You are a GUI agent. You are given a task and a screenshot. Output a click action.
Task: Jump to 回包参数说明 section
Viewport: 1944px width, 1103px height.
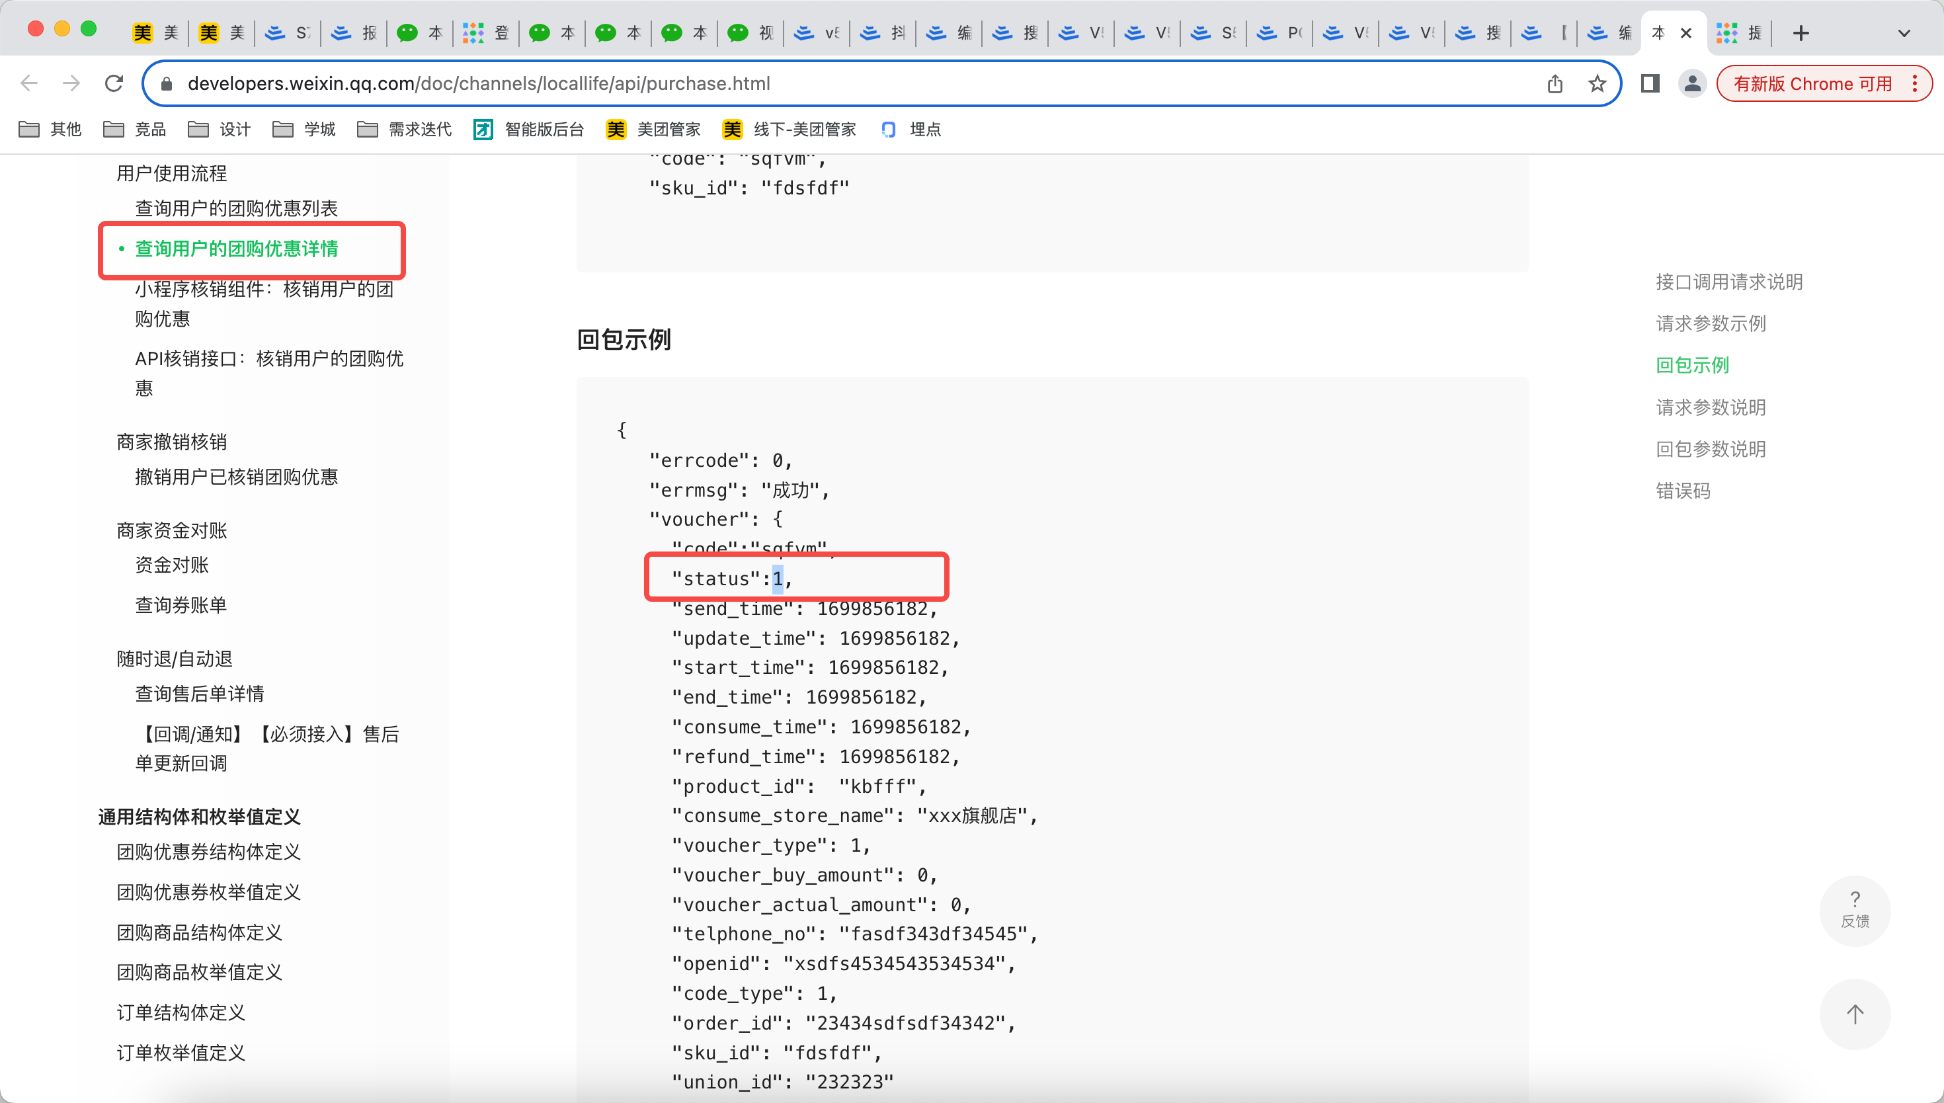[x=1711, y=449]
